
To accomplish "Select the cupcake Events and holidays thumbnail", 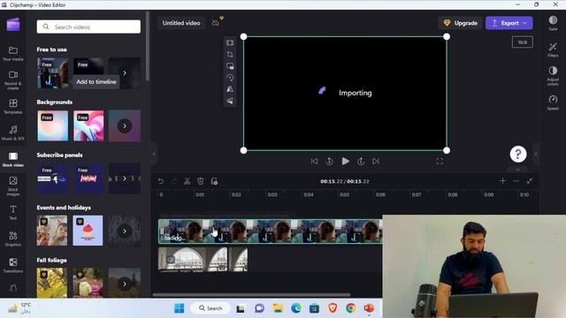I will pos(88,231).
